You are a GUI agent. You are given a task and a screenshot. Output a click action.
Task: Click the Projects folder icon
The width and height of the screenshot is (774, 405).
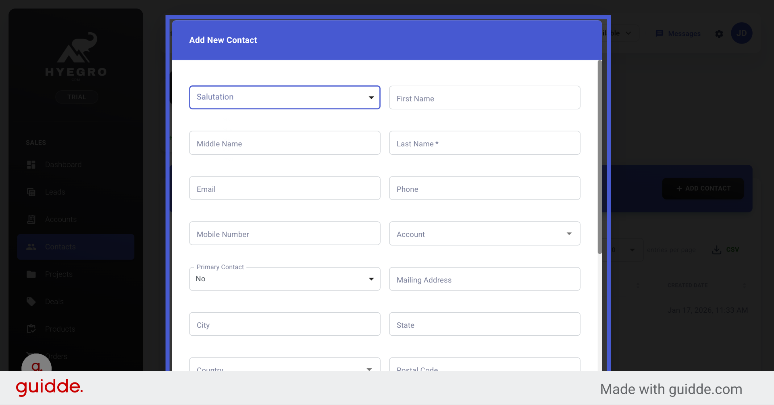click(31, 274)
